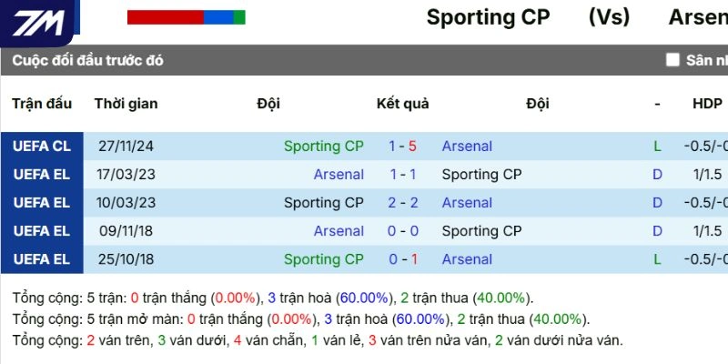Image resolution: width=728 pixels, height=364 pixels.
Task: Click the 2 - 2 match score
Action: (402, 202)
